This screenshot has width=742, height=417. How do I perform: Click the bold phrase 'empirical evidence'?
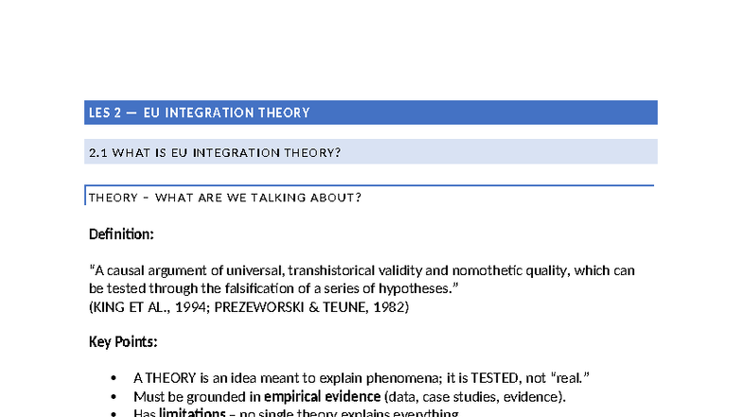322,397
